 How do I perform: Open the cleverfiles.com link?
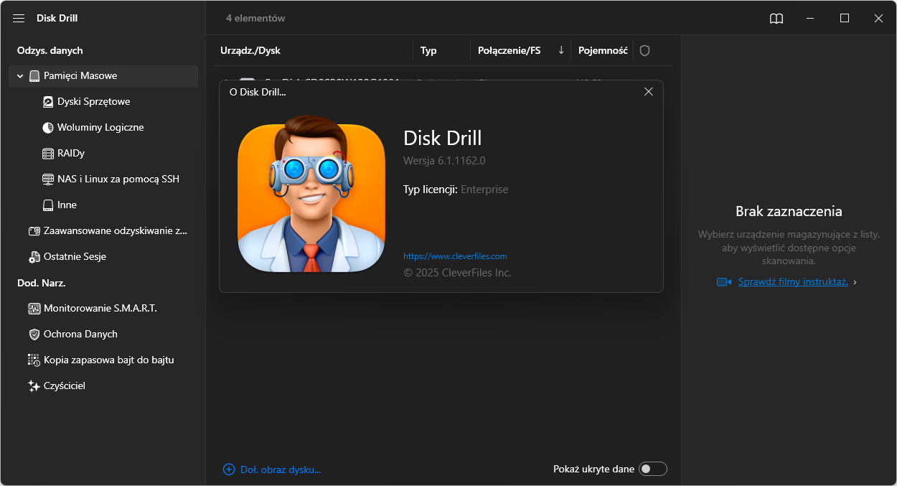[x=455, y=256]
